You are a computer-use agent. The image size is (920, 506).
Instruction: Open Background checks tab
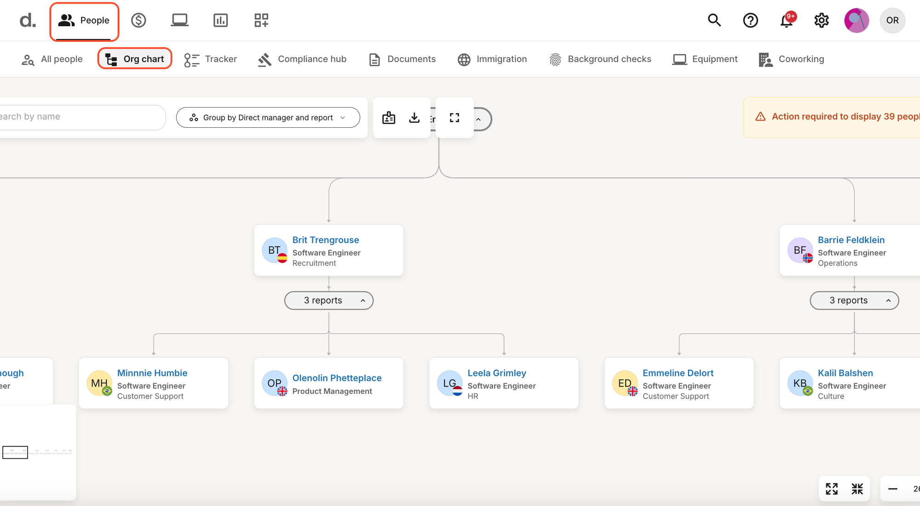(600, 59)
